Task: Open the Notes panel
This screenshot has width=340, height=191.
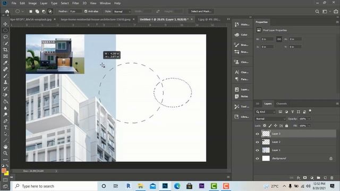Action: point(242,97)
